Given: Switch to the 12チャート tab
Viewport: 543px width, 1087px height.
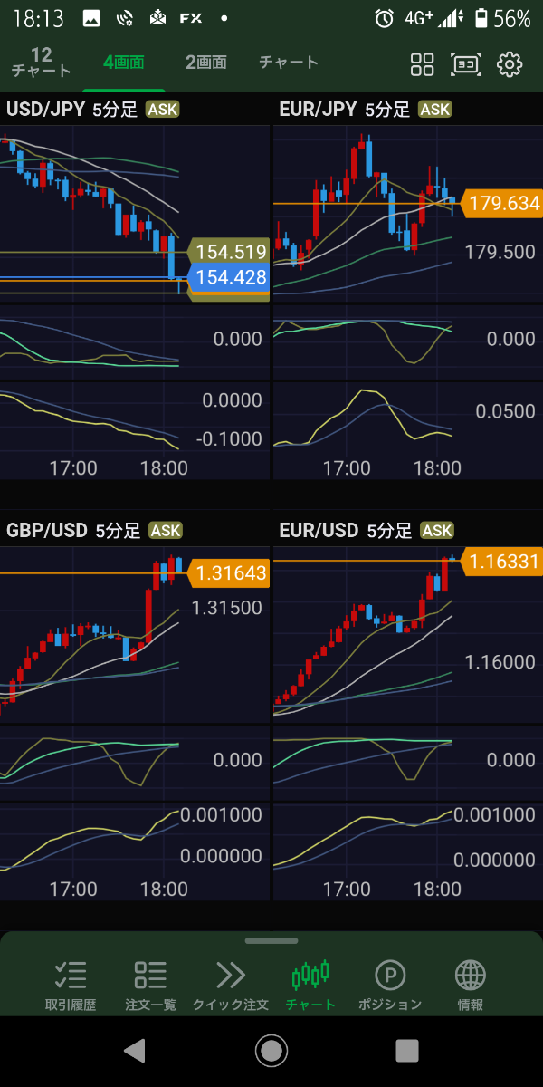Looking at the screenshot, I should [41, 63].
